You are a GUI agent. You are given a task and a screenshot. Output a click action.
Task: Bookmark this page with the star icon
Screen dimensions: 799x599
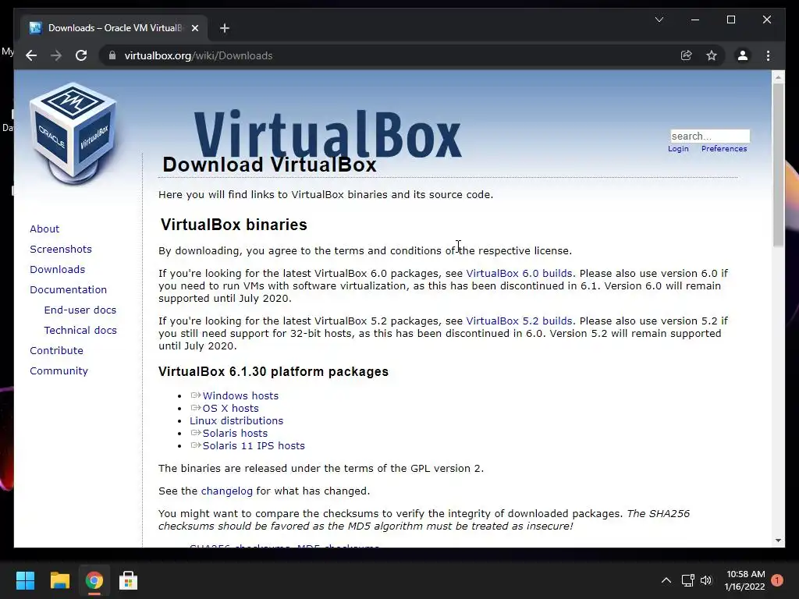tap(712, 55)
